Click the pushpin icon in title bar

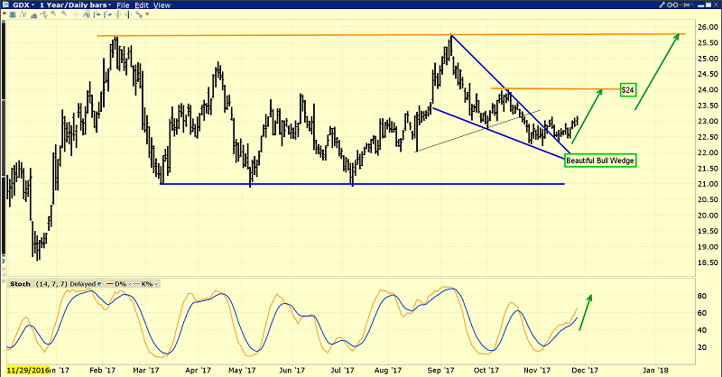pos(685,5)
